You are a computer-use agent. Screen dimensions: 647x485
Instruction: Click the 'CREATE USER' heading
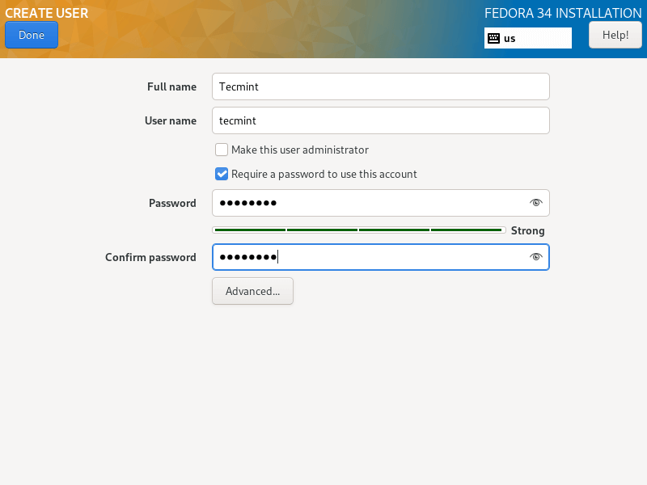(x=47, y=13)
